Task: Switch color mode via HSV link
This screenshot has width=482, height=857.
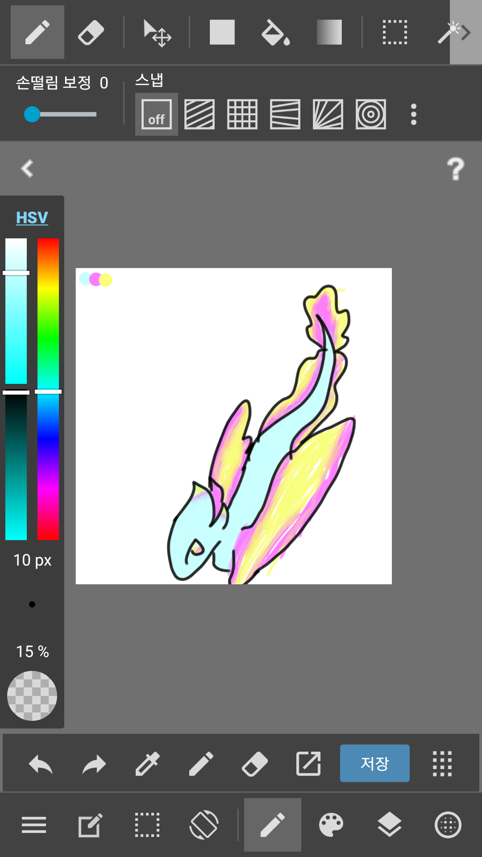Action: (32, 218)
